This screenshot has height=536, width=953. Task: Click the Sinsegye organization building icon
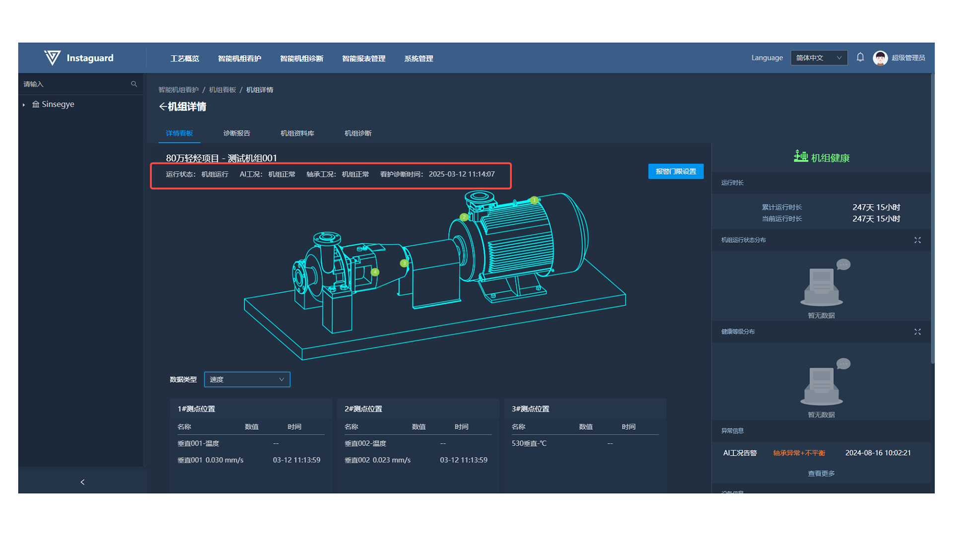(36, 104)
